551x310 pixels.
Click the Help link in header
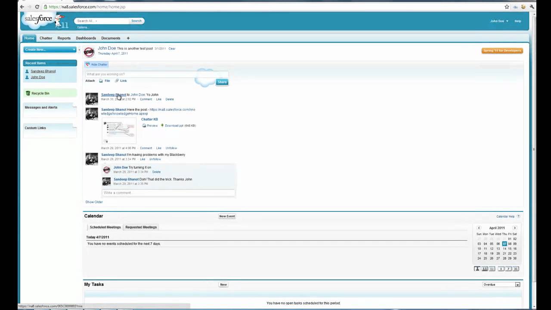[518, 21]
